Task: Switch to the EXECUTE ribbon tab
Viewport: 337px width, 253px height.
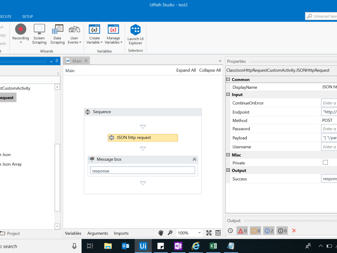Action: tap(6, 16)
